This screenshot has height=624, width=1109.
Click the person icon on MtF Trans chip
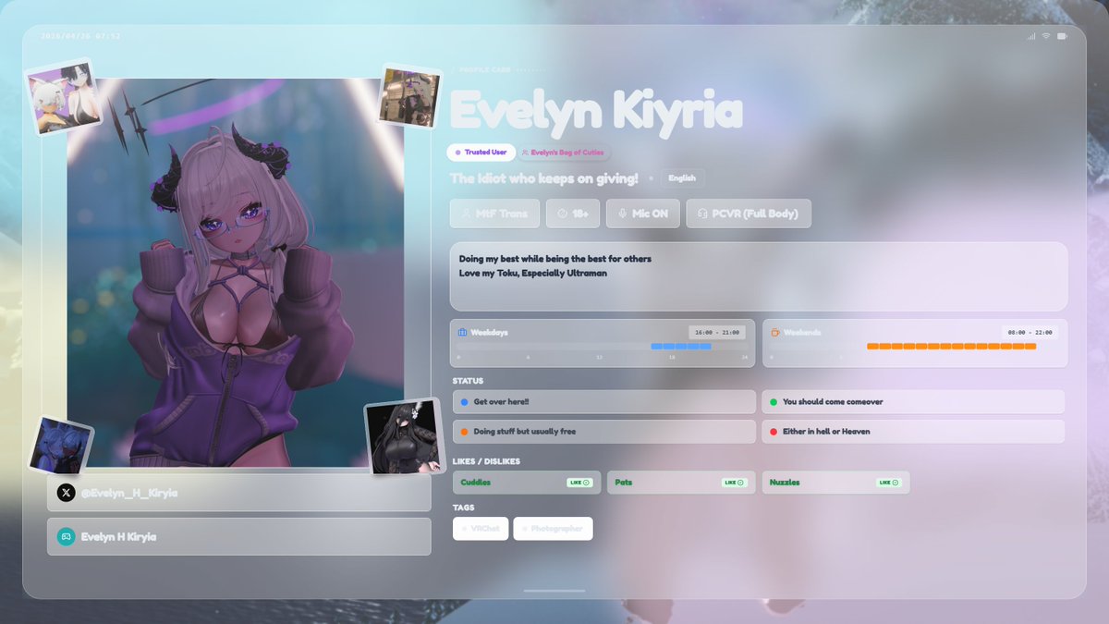coord(466,214)
